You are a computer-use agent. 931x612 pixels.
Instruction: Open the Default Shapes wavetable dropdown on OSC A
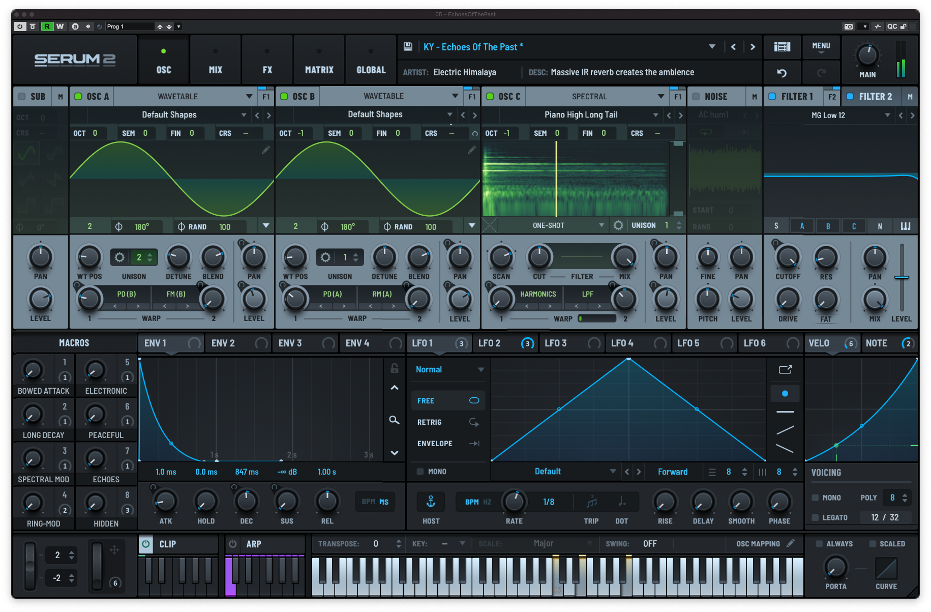tap(244, 114)
